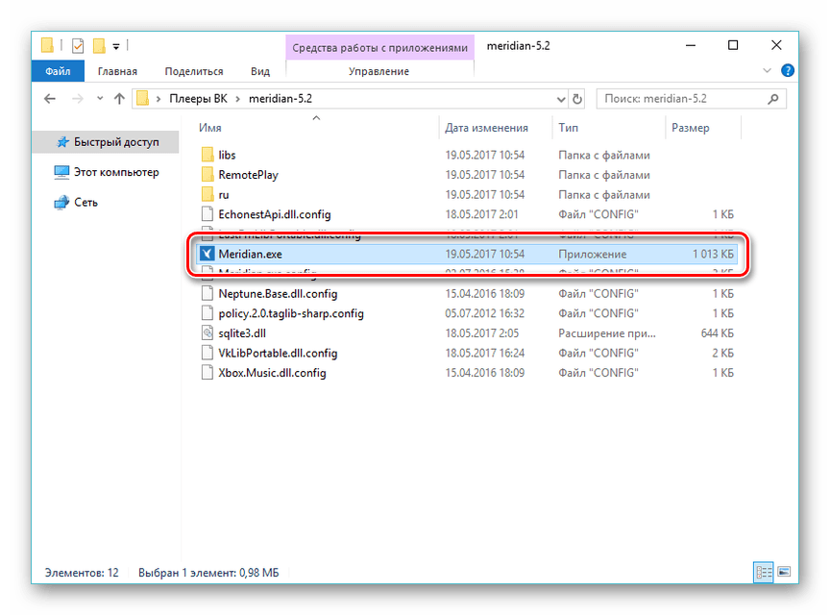
Task: Click the Xbox.Music.dll.config file icon
Action: (x=207, y=373)
